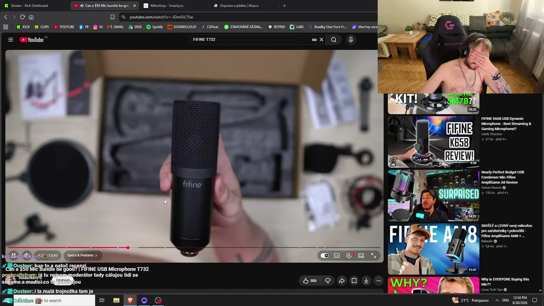The image size is (544, 306).
Task: Save the video with the bookmark icon
Action: coord(354,280)
